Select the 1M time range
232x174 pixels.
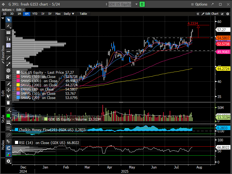coord(19,14)
